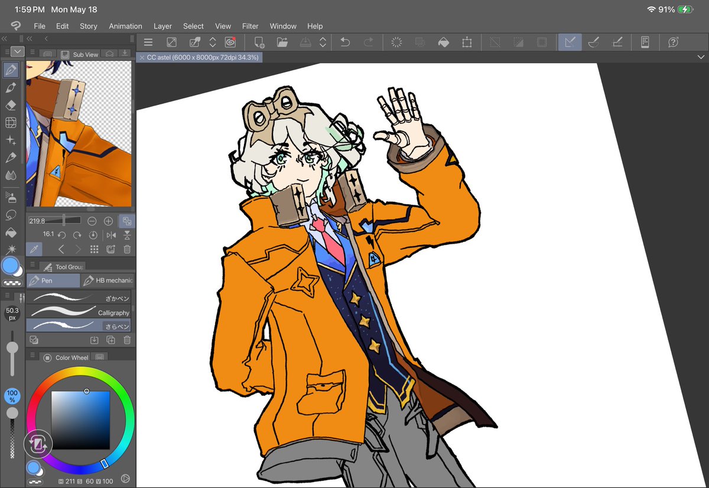Expand up/down arrows next to spiral icon

pyautogui.click(x=213, y=42)
